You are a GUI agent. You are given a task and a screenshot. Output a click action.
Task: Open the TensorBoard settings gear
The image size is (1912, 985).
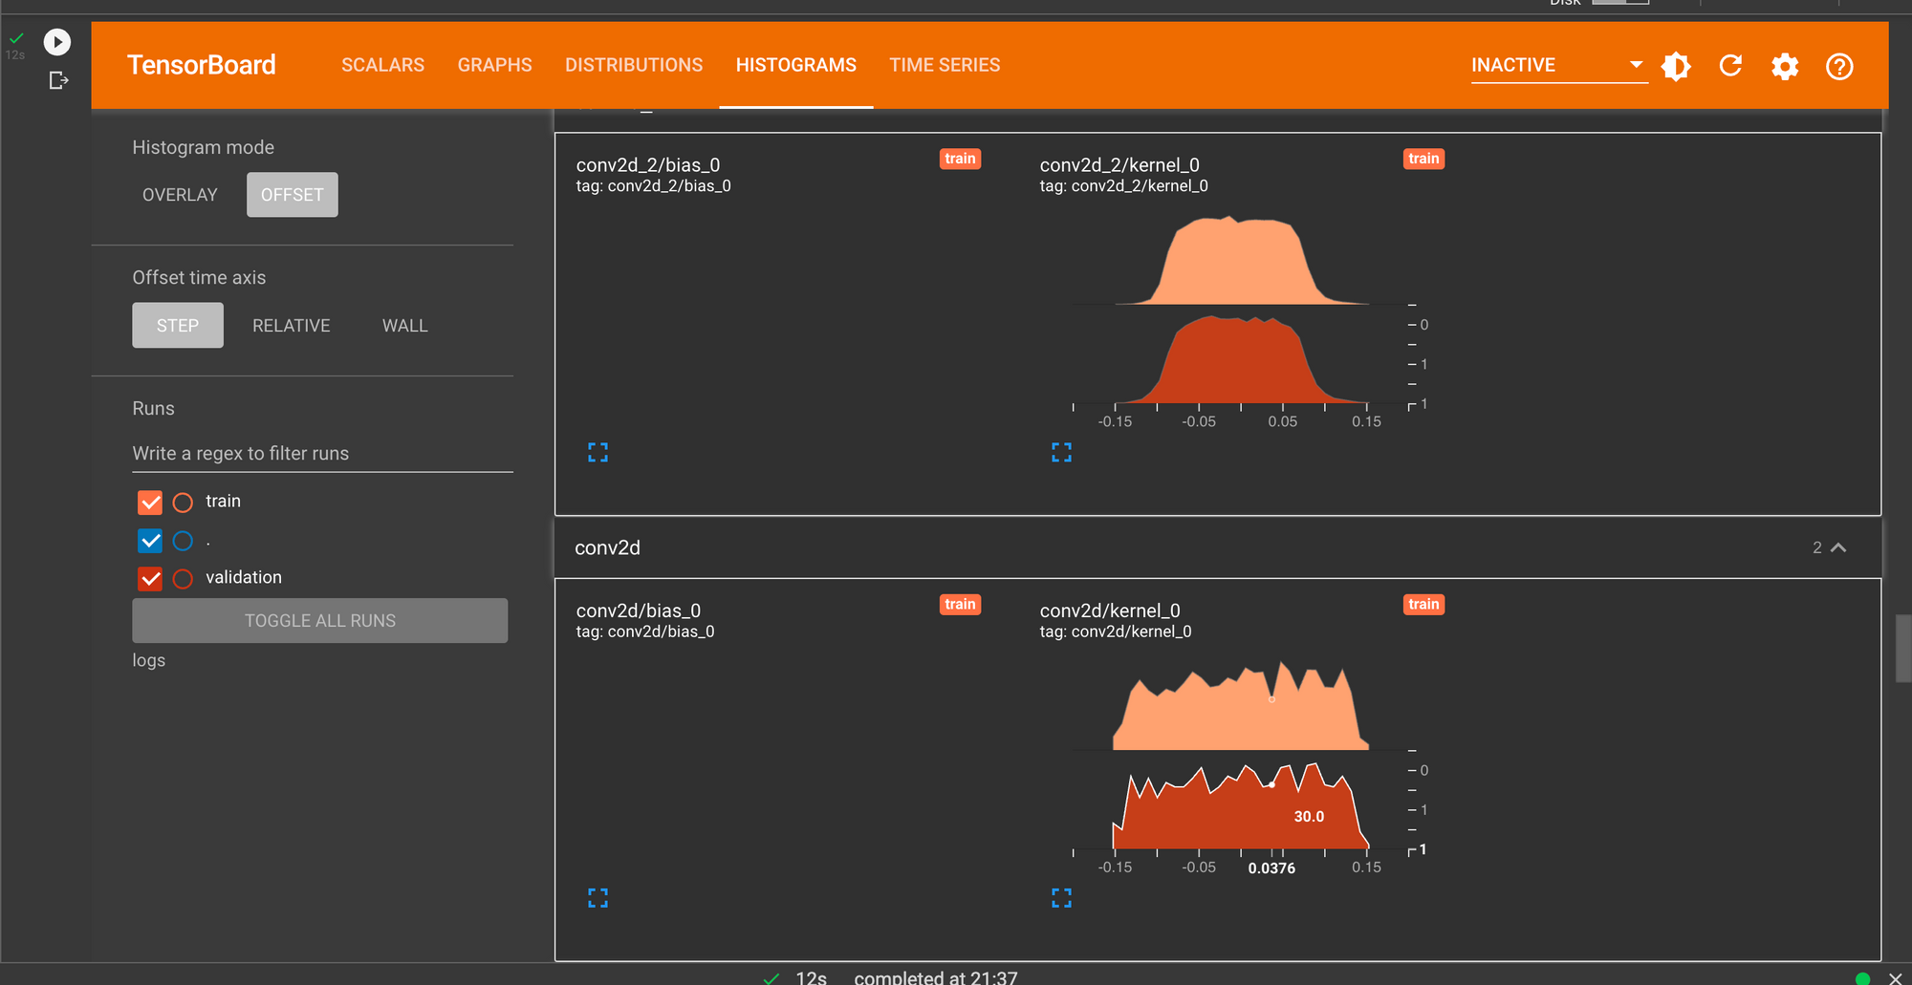point(1785,66)
